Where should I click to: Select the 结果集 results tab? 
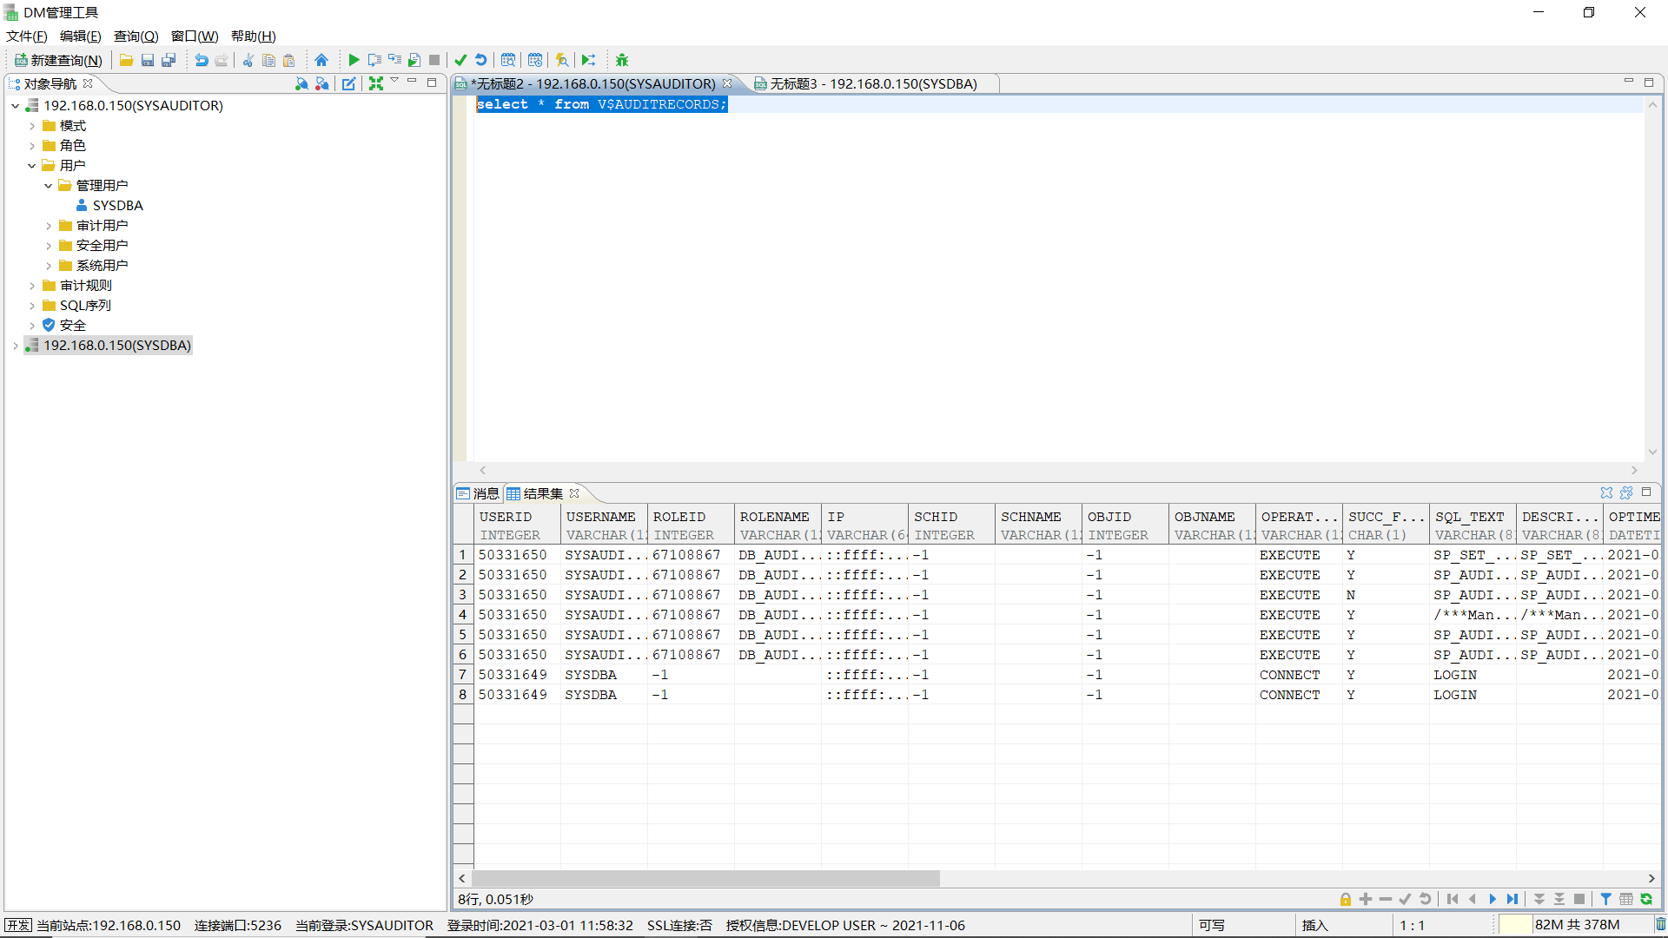click(x=543, y=493)
